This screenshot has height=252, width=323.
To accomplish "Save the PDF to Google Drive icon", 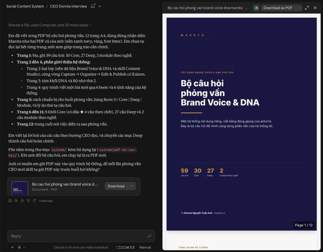I will tap(256, 8).
